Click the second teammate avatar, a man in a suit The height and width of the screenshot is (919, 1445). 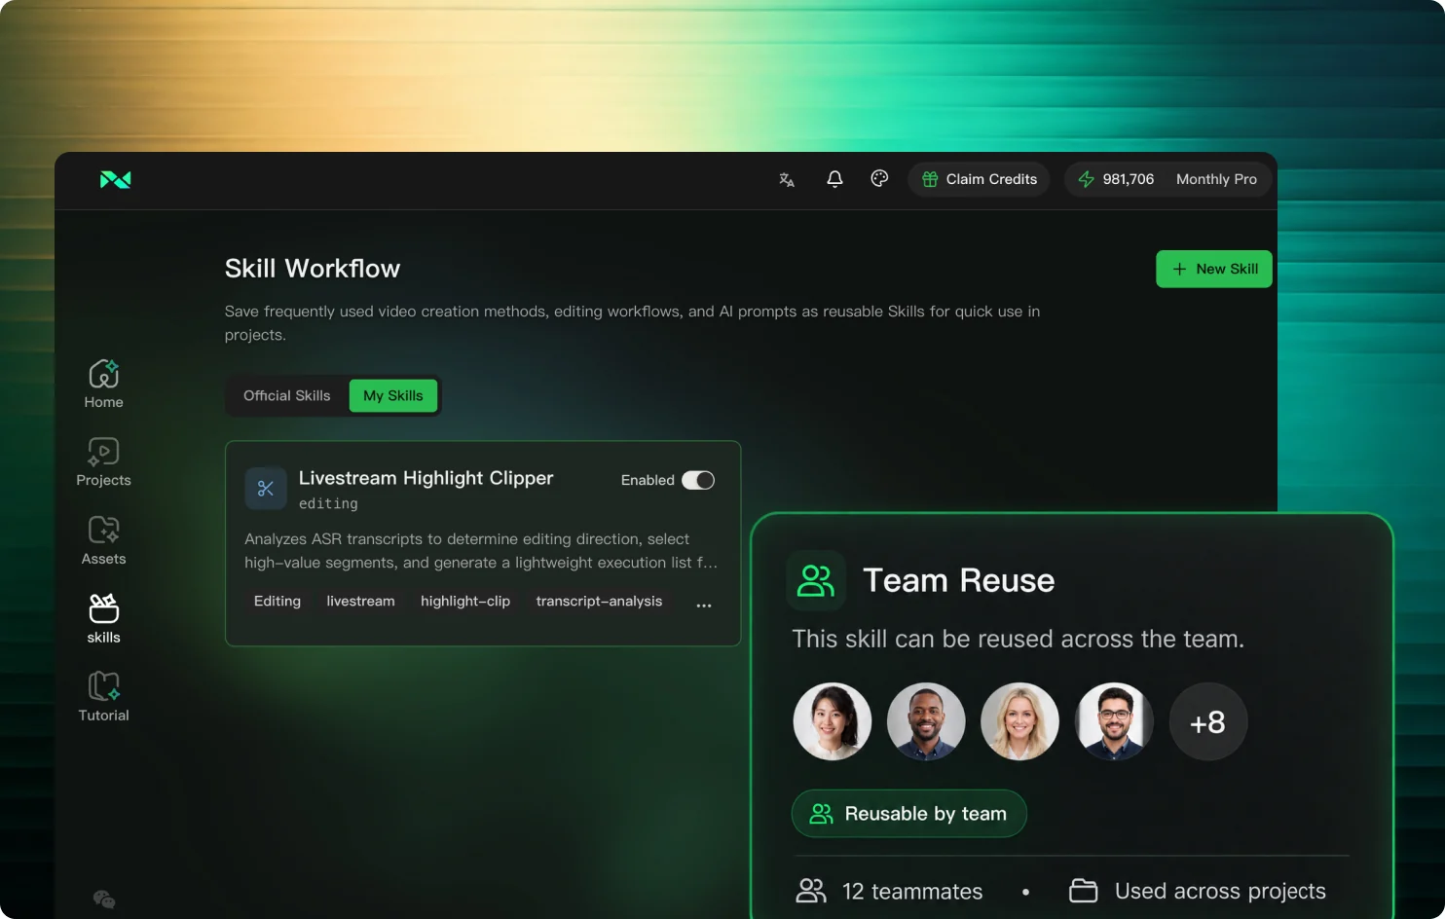point(926,721)
